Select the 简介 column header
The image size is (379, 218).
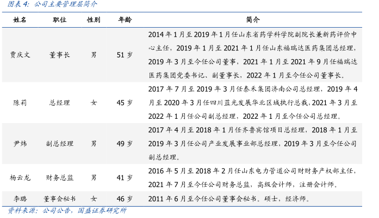(253, 20)
